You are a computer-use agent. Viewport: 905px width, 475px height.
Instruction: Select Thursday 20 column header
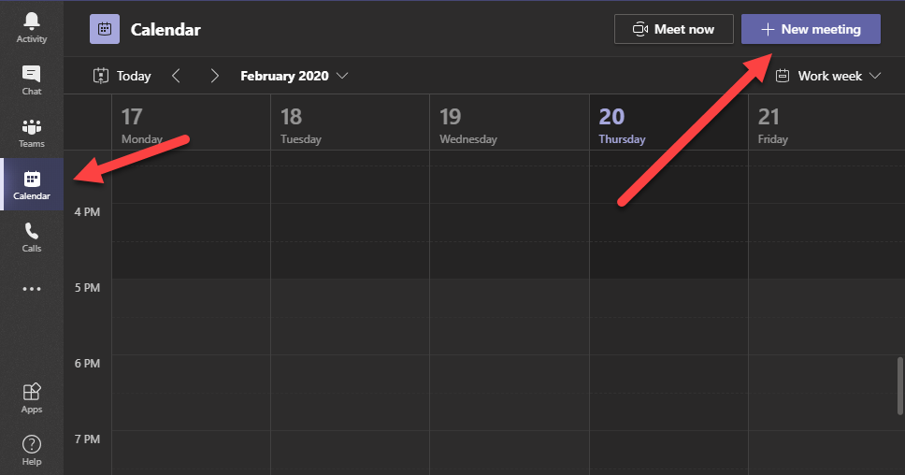click(x=669, y=122)
